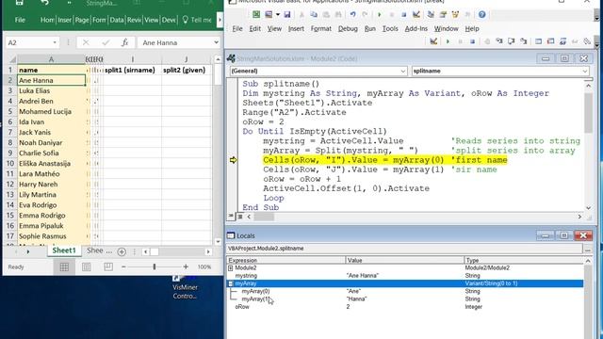The image size is (603, 339).
Task: Click the Step Over icon in Debug toolbar
Action: [511, 41]
